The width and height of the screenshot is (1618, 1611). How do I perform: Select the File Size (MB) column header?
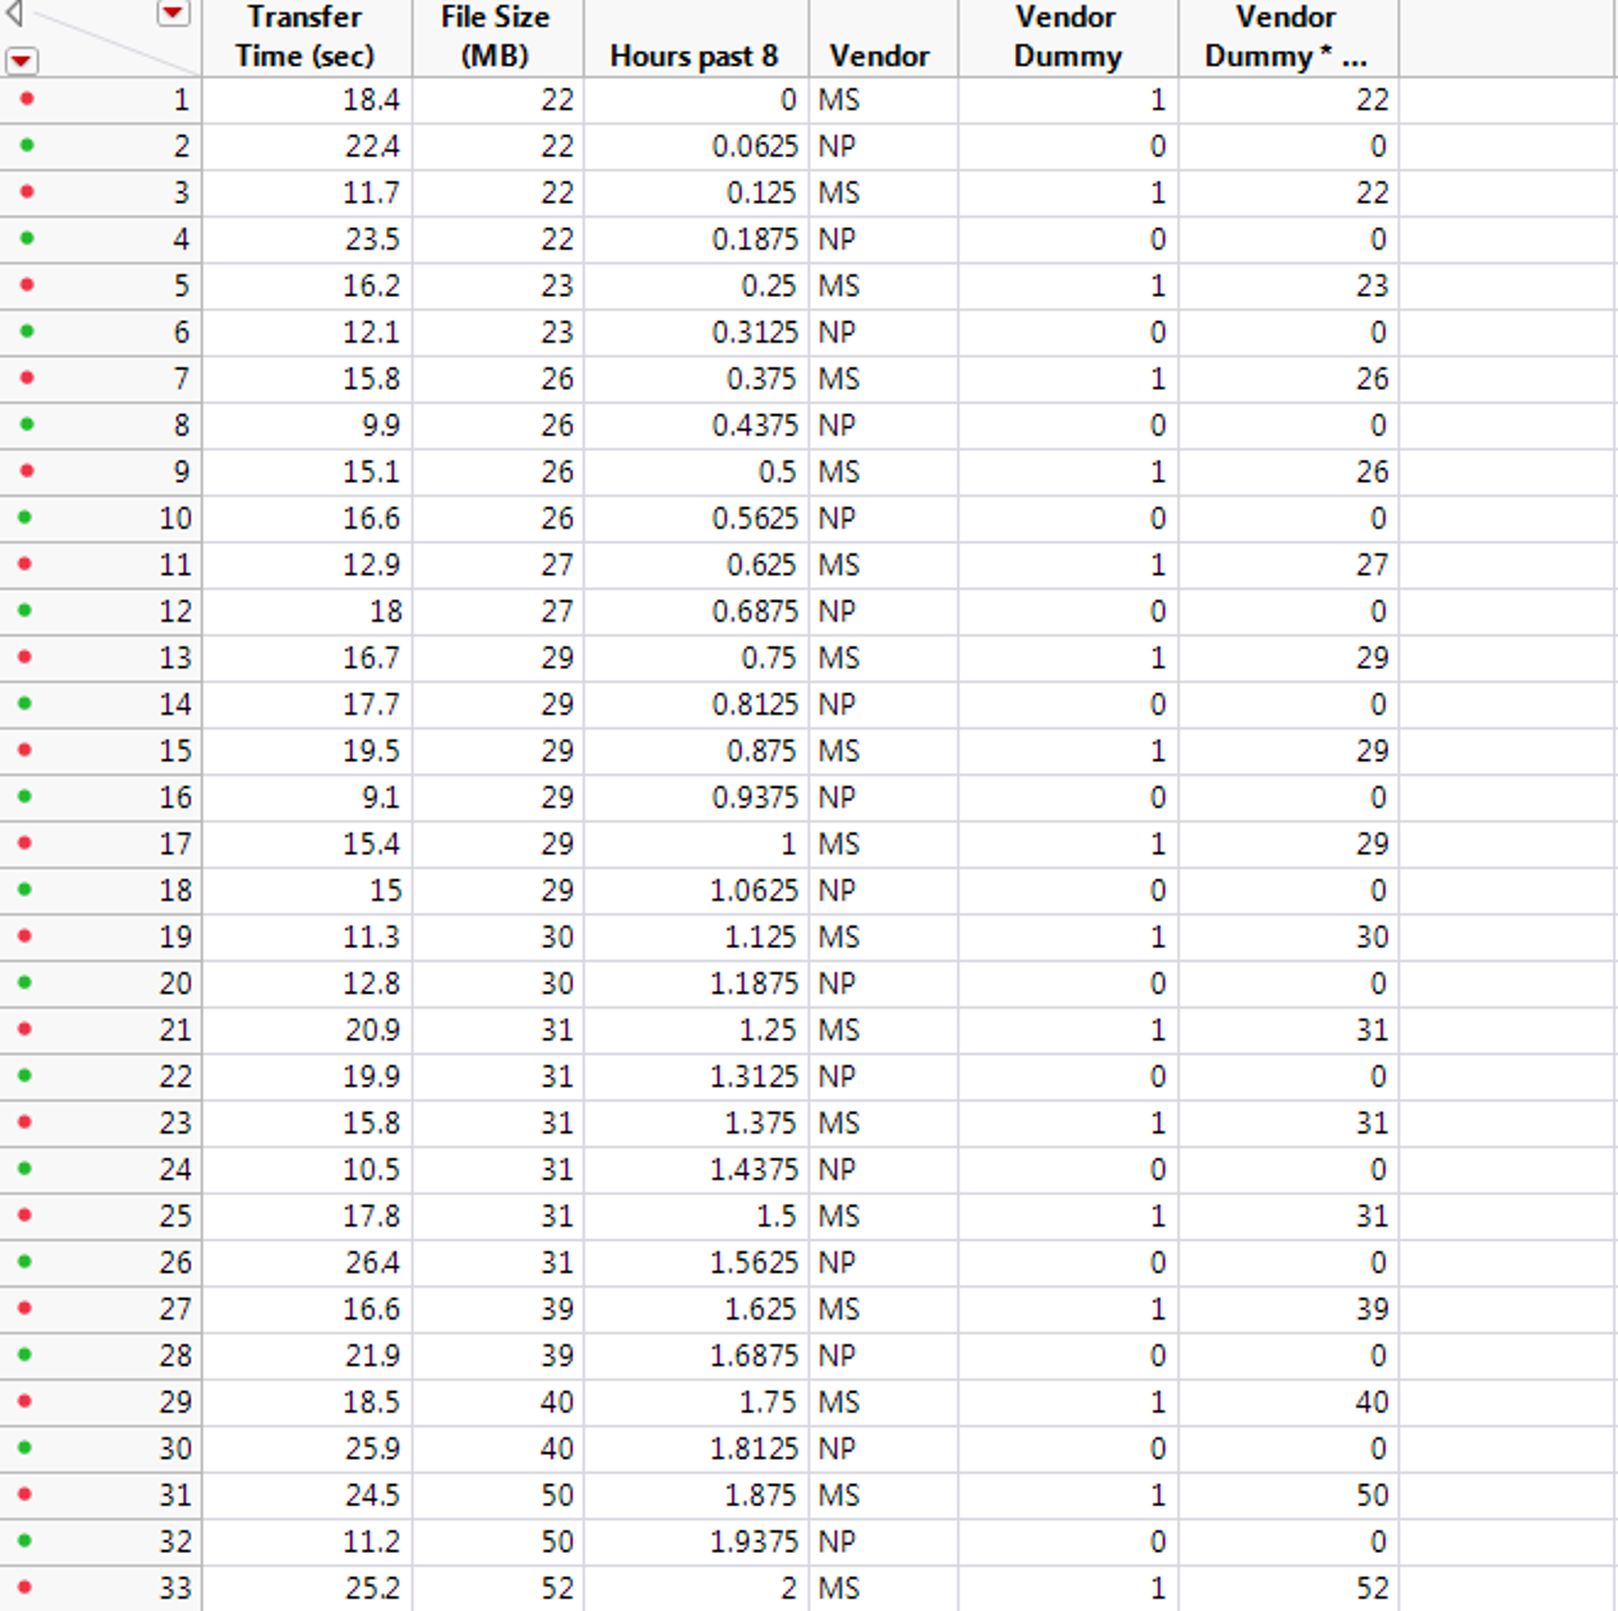click(495, 37)
